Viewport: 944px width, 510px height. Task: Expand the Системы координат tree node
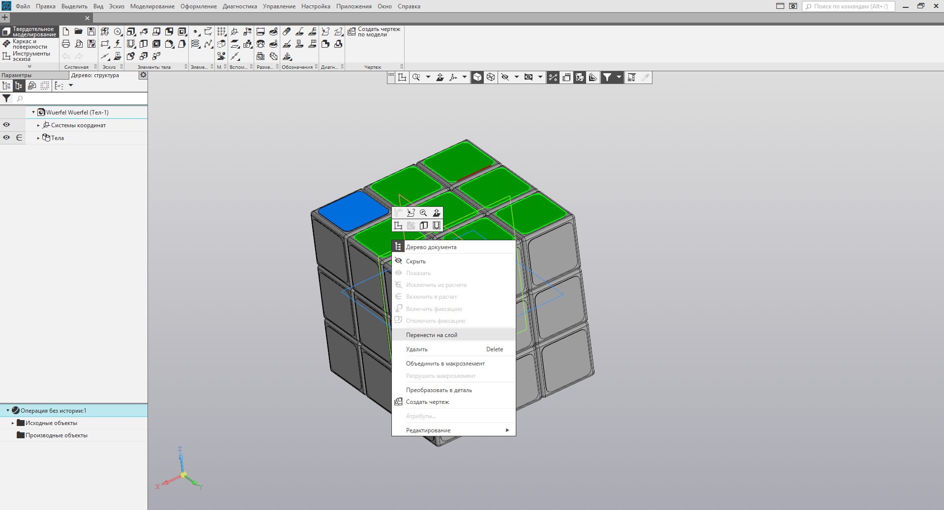click(38, 125)
